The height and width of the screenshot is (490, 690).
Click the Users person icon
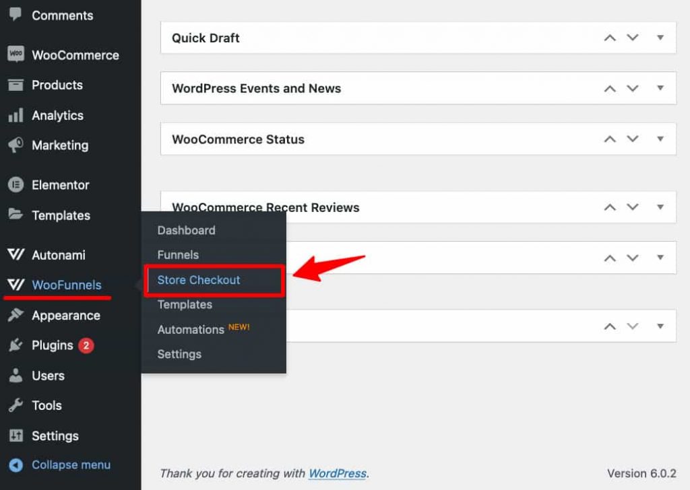pyautogui.click(x=16, y=376)
